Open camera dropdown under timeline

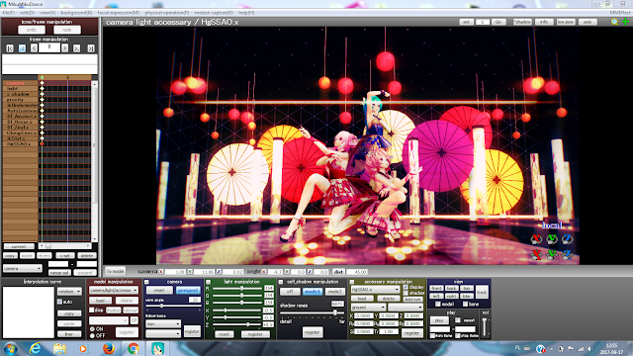23,268
